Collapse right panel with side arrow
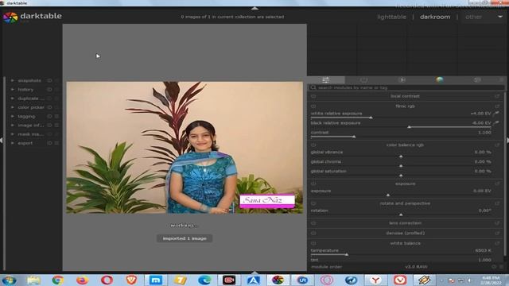The width and height of the screenshot is (509, 286). 507,141
